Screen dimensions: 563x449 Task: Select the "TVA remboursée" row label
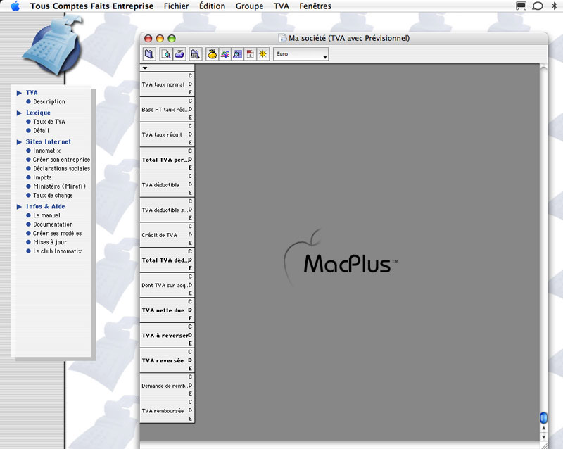click(163, 412)
